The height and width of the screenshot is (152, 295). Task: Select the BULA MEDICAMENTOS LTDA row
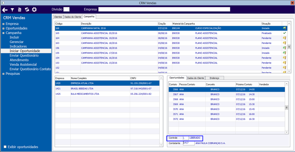tap(107, 94)
